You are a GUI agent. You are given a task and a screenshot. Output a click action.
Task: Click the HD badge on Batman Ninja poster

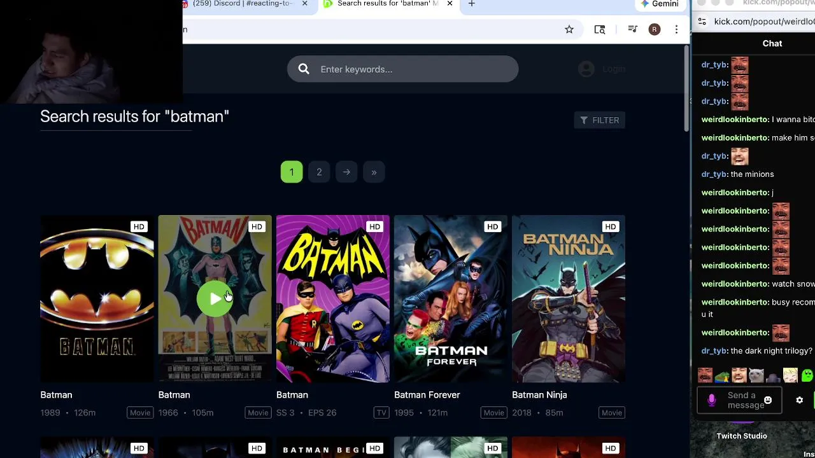[610, 226]
